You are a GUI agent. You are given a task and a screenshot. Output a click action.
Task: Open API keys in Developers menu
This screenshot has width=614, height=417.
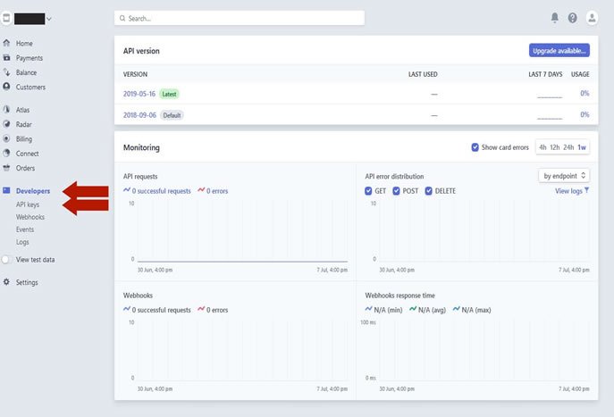click(x=28, y=204)
